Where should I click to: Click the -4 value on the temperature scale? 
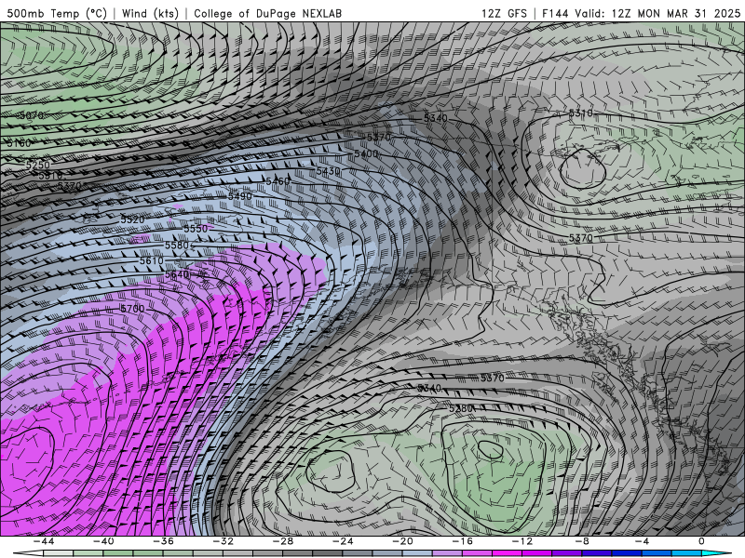[642, 541]
